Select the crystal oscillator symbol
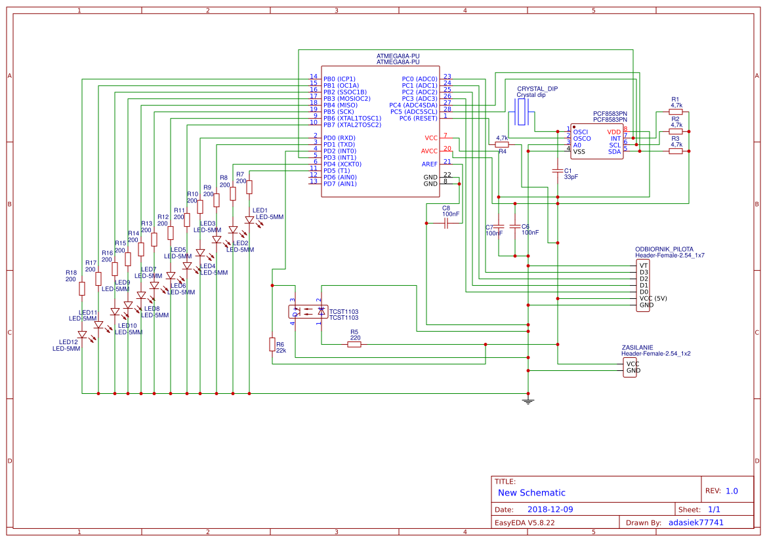Image resolution: width=767 pixels, height=542 pixels. pyautogui.click(x=522, y=113)
